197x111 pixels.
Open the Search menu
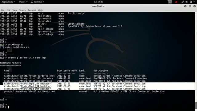(x=22, y=10)
